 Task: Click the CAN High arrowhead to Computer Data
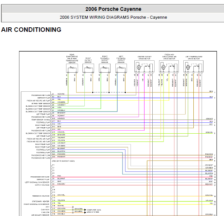[85, 210]
